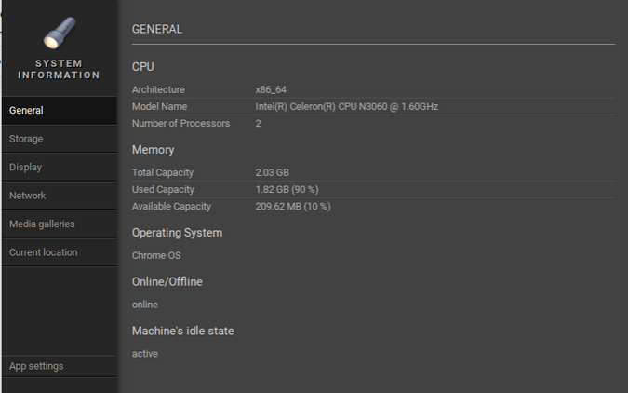
Task: Click the Chrome OS operating system text
Action: click(x=156, y=255)
